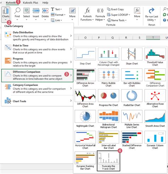Select the Difference Arrow Chart icon

(x=85, y=75)
